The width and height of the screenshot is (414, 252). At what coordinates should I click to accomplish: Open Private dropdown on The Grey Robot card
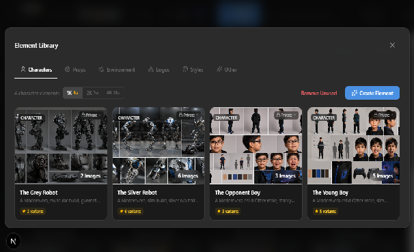91,115
